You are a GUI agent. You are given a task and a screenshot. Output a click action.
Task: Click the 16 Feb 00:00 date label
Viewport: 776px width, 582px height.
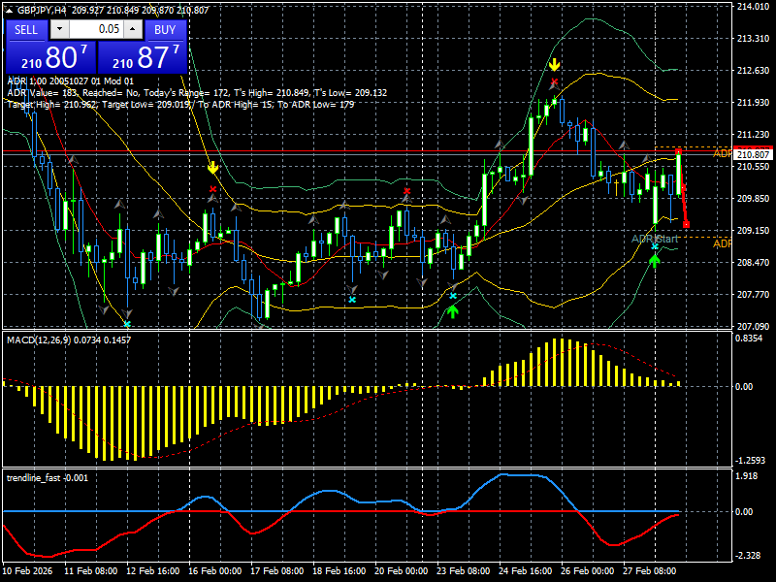point(214,570)
